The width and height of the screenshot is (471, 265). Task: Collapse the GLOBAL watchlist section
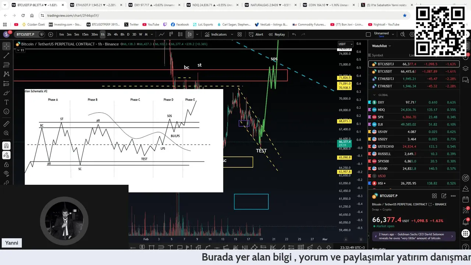point(375,95)
